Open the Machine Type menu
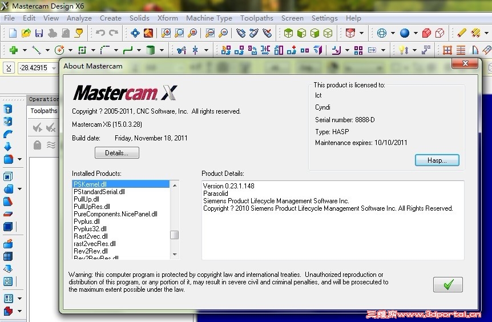This screenshot has height=322, width=492. (209, 18)
